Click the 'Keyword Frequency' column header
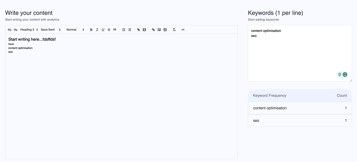This screenshot has height=162, width=357. click(269, 96)
